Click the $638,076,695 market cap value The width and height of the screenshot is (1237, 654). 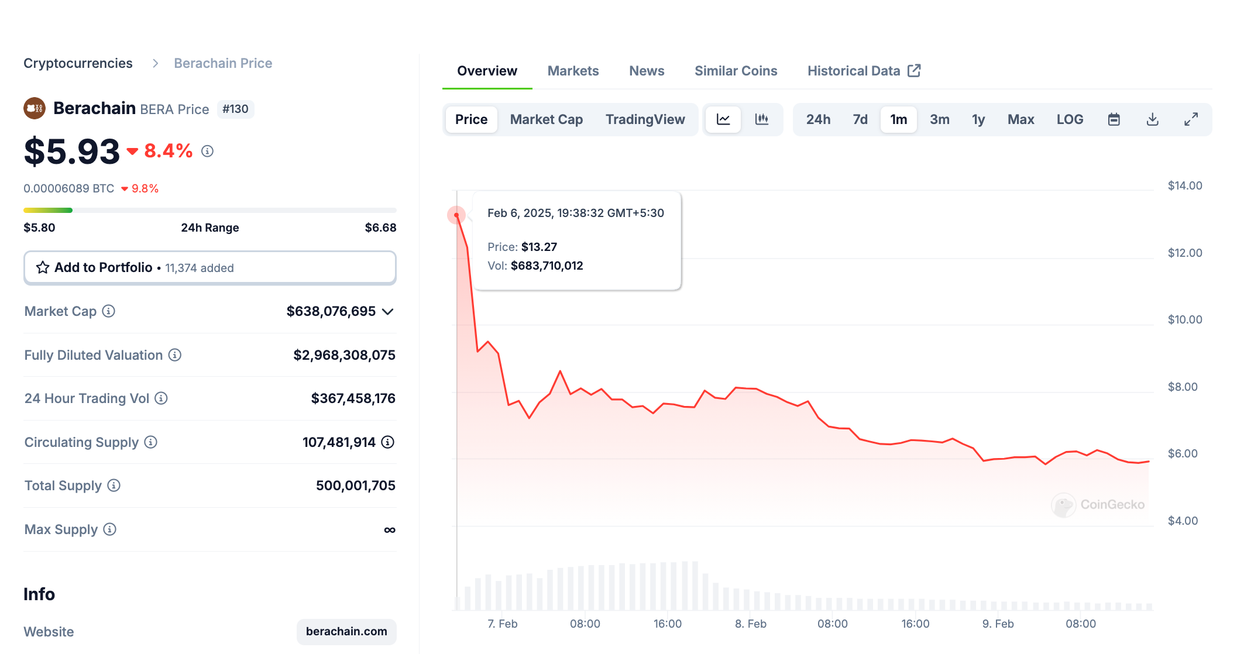click(x=331, y=312)
